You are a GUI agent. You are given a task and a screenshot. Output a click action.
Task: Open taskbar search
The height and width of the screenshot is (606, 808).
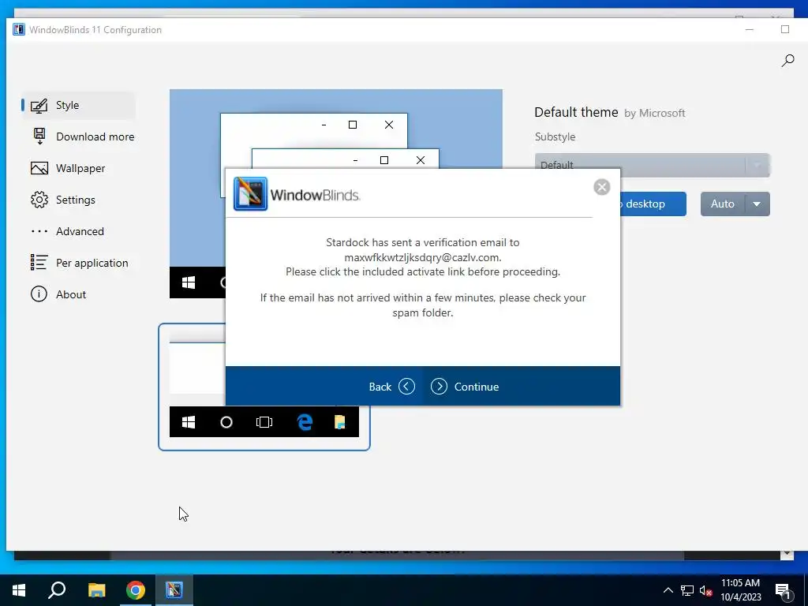[x=57, y=590]
